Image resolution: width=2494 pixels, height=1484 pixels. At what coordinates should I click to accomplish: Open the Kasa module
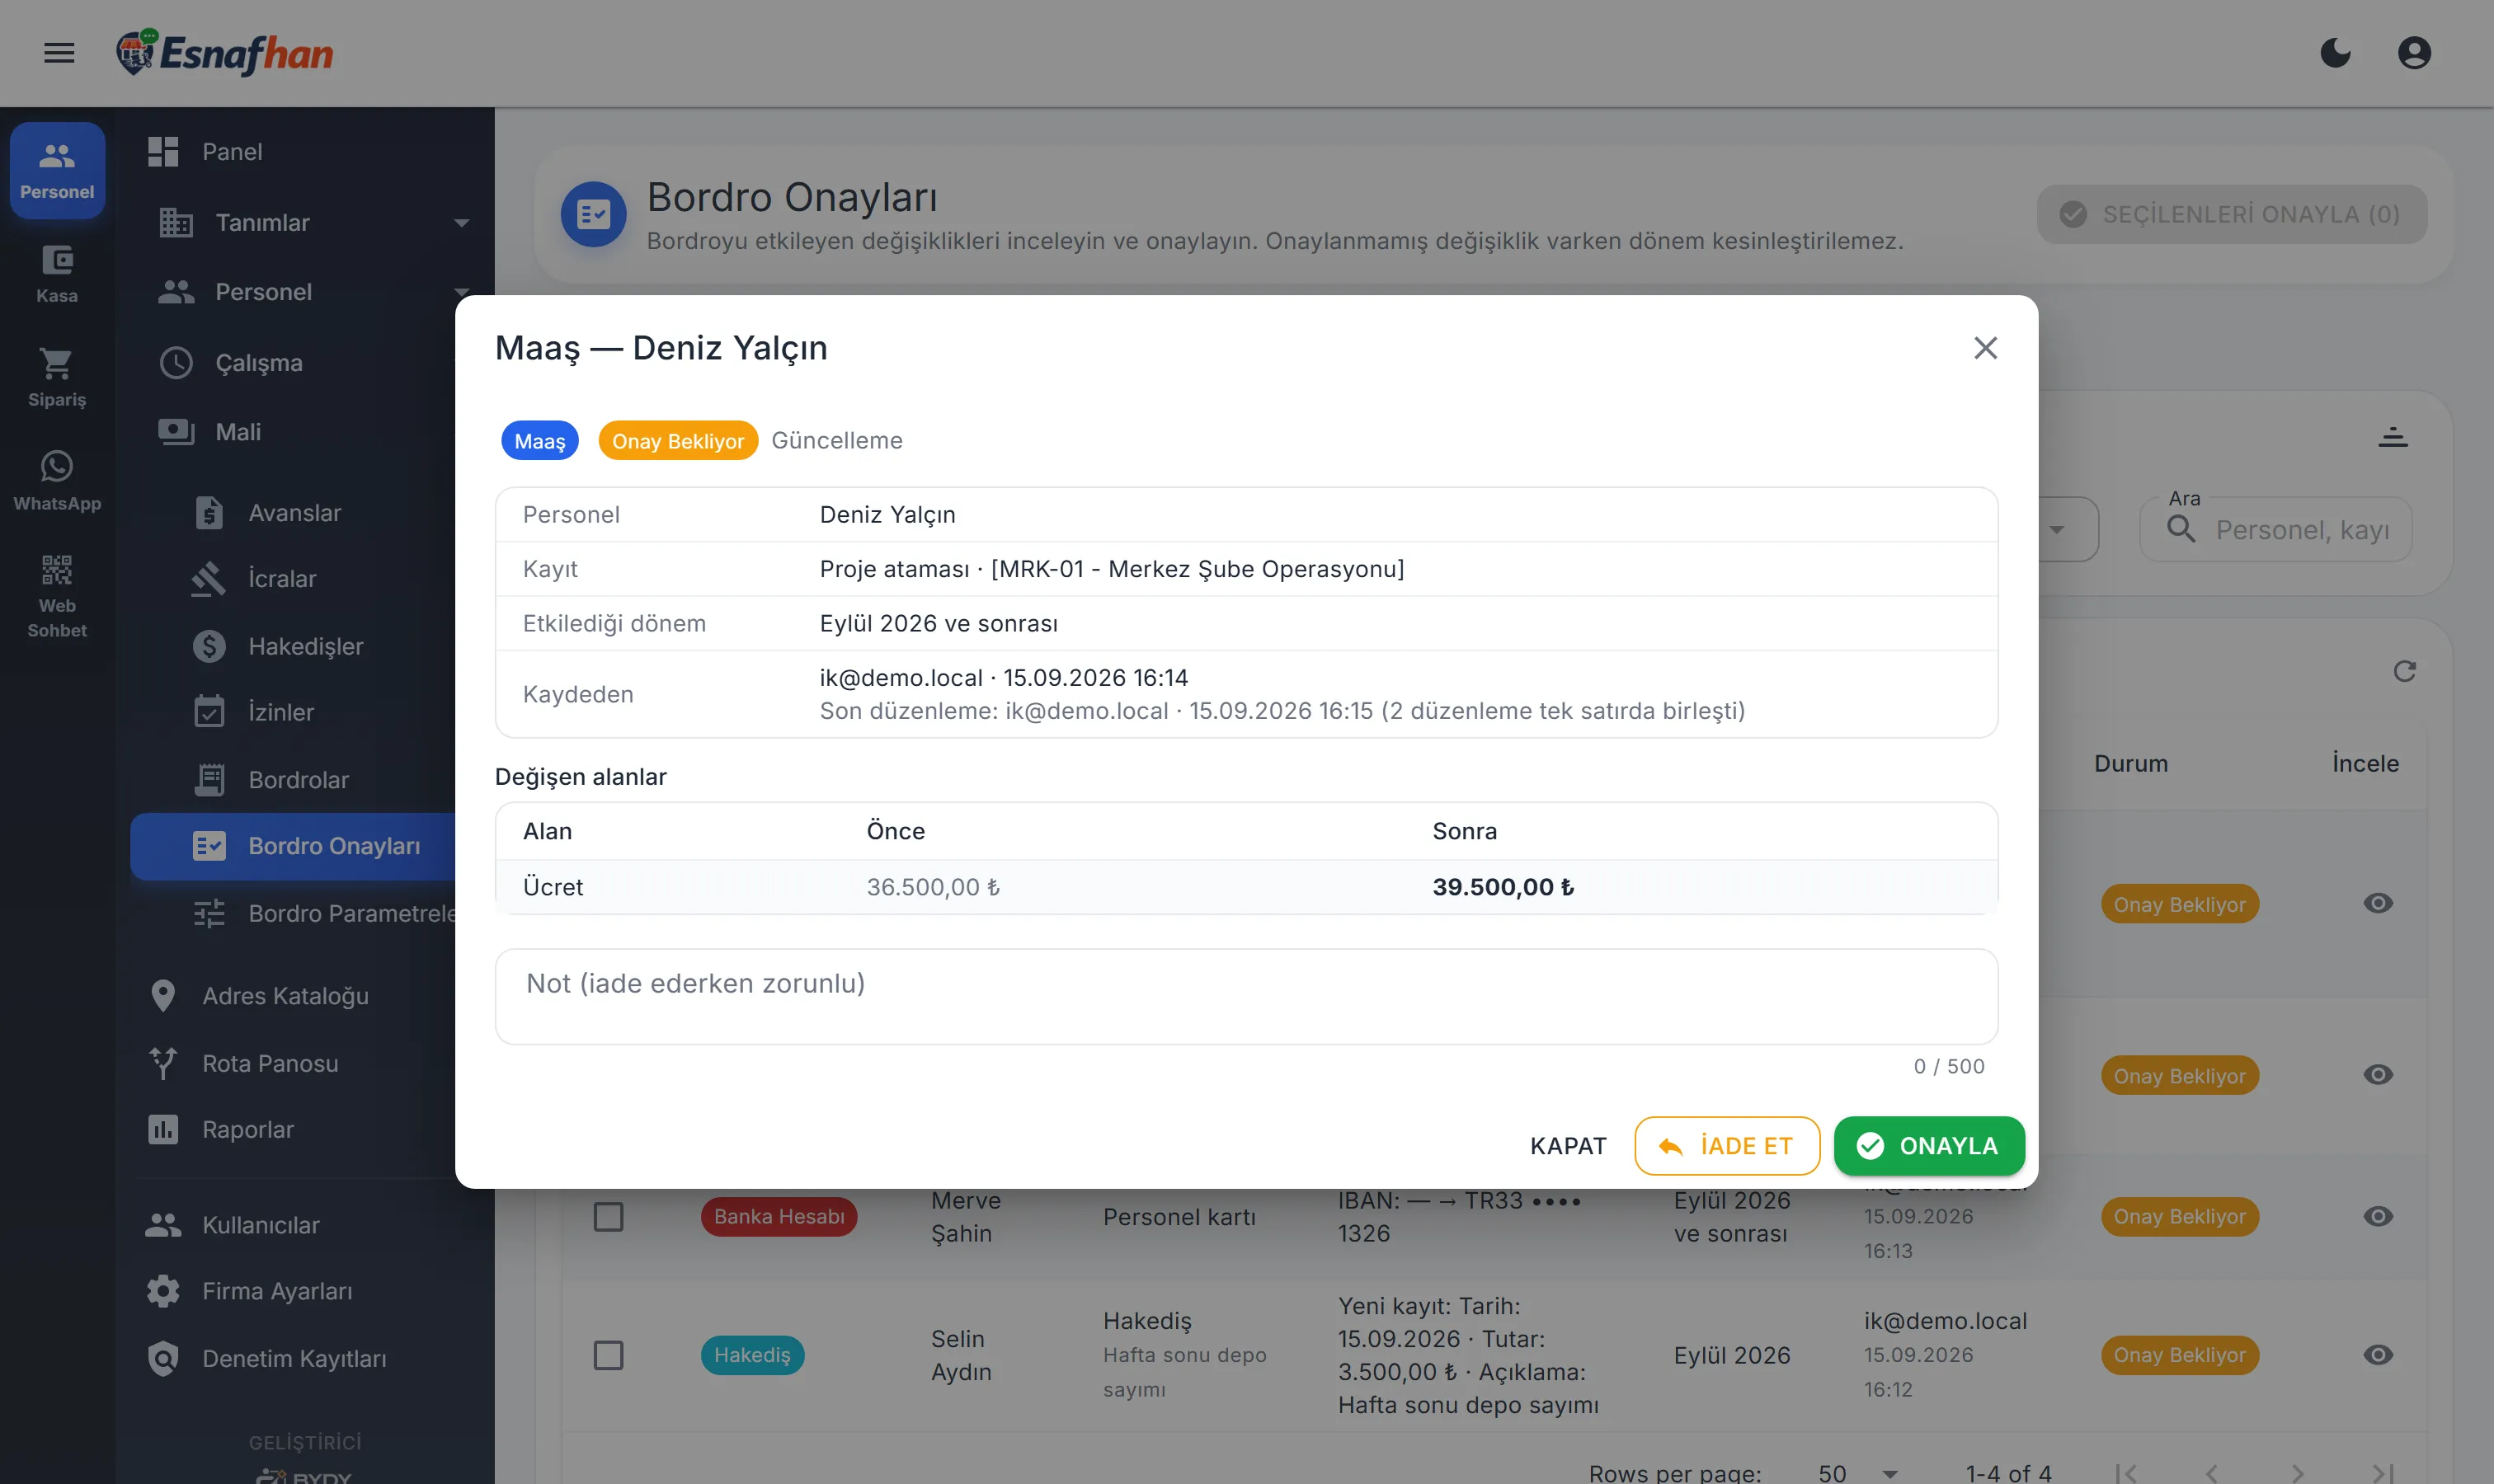pyautogui.click(x=57, y=274)
